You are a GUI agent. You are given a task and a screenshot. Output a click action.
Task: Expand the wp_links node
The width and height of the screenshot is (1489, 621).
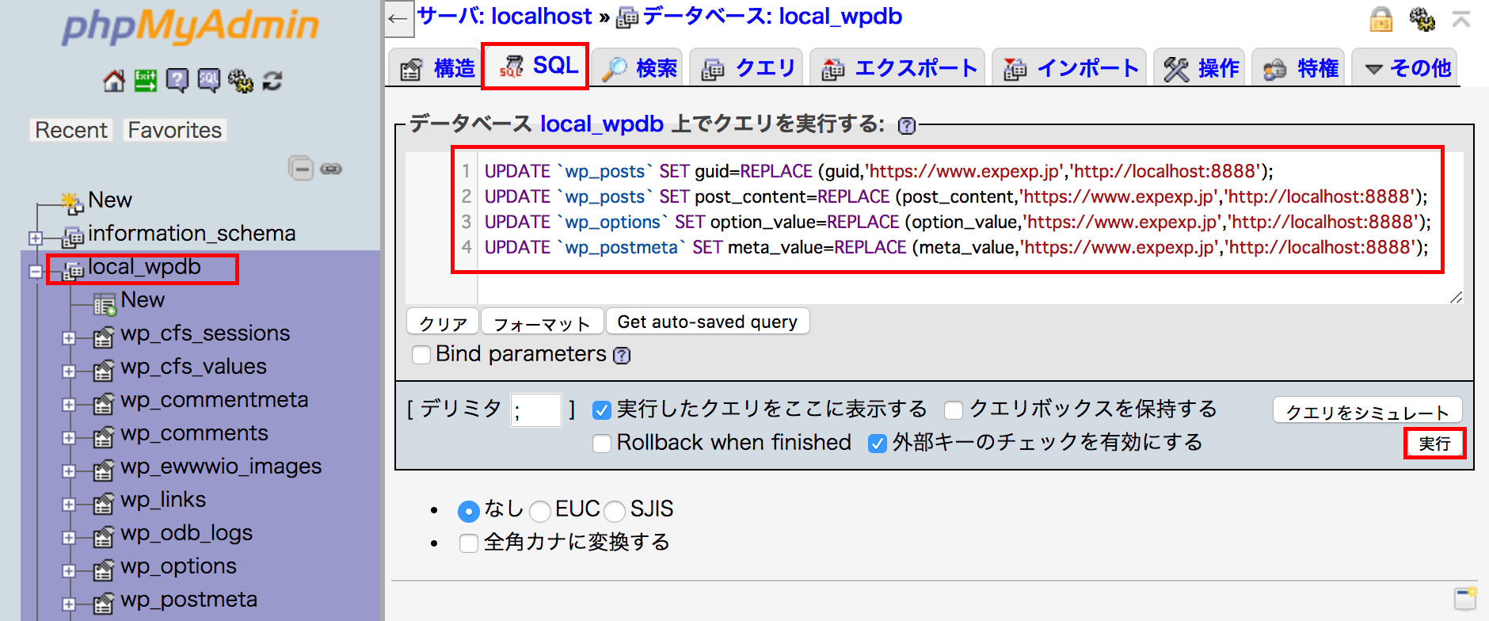69,505
